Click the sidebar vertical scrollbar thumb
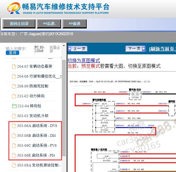 (x=64, y=107)
